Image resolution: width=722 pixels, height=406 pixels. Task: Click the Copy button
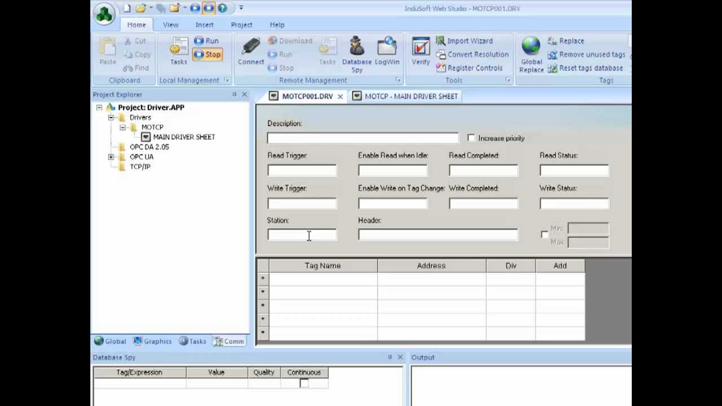[137, 54]
